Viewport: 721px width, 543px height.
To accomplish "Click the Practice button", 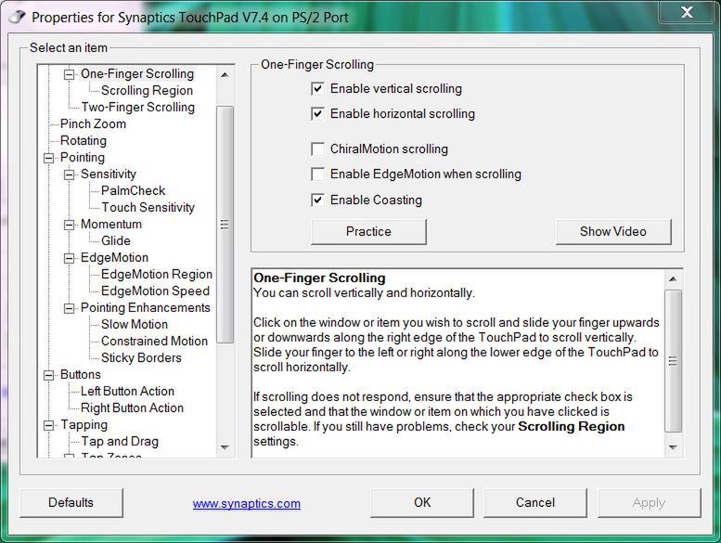I will (368, 231).
